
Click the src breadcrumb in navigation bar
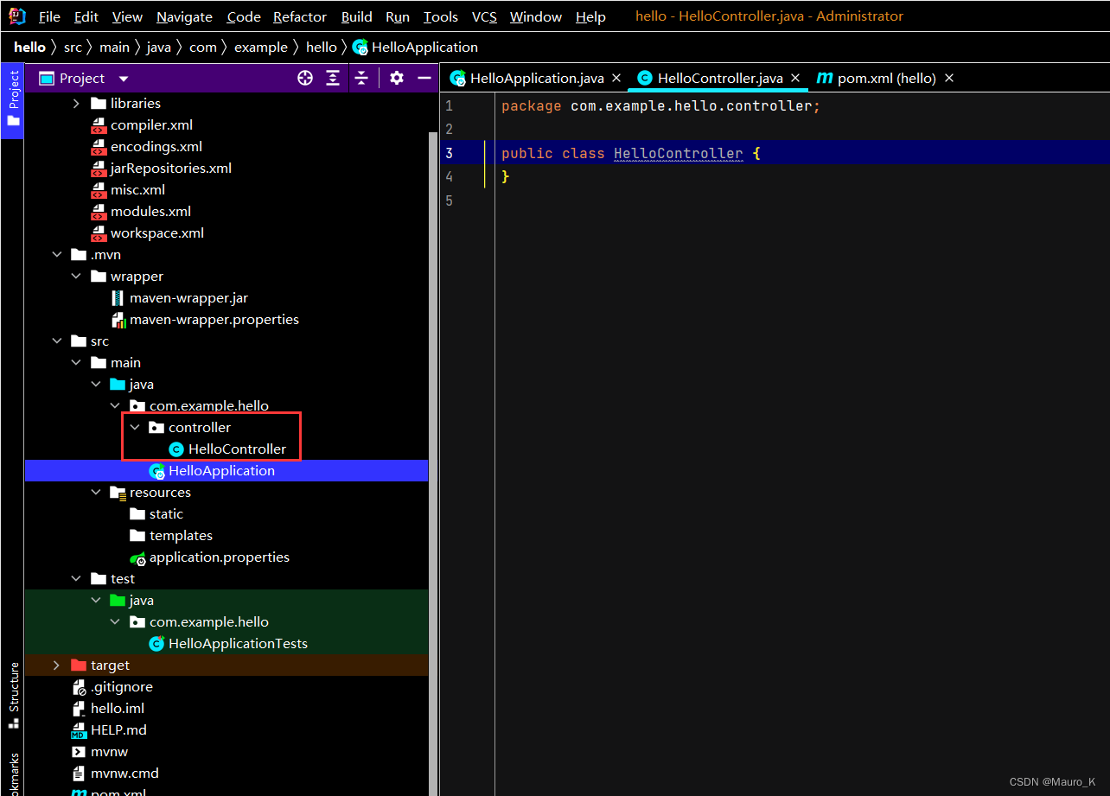pyautogui.click(x=73, y=48)
